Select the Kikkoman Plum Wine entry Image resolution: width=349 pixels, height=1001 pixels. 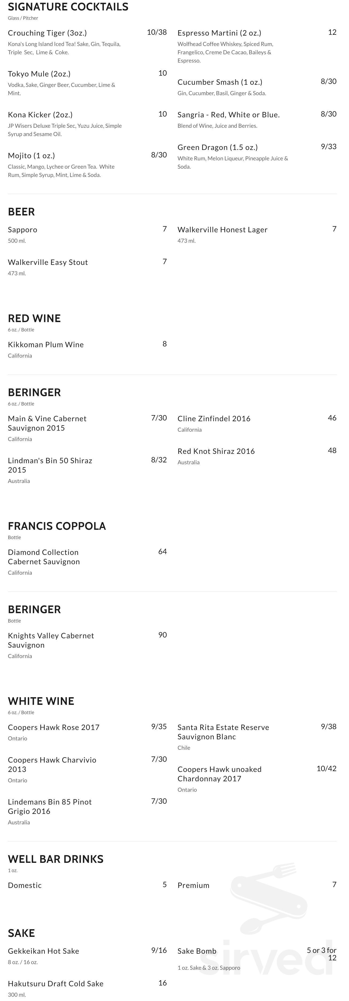point(46,345)
